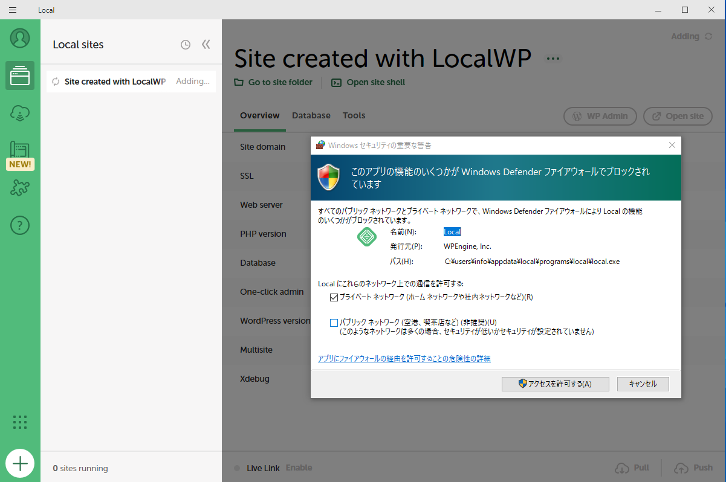Switch to the Tools tab
Screen dimensions: 726x482
pos(354,115)
